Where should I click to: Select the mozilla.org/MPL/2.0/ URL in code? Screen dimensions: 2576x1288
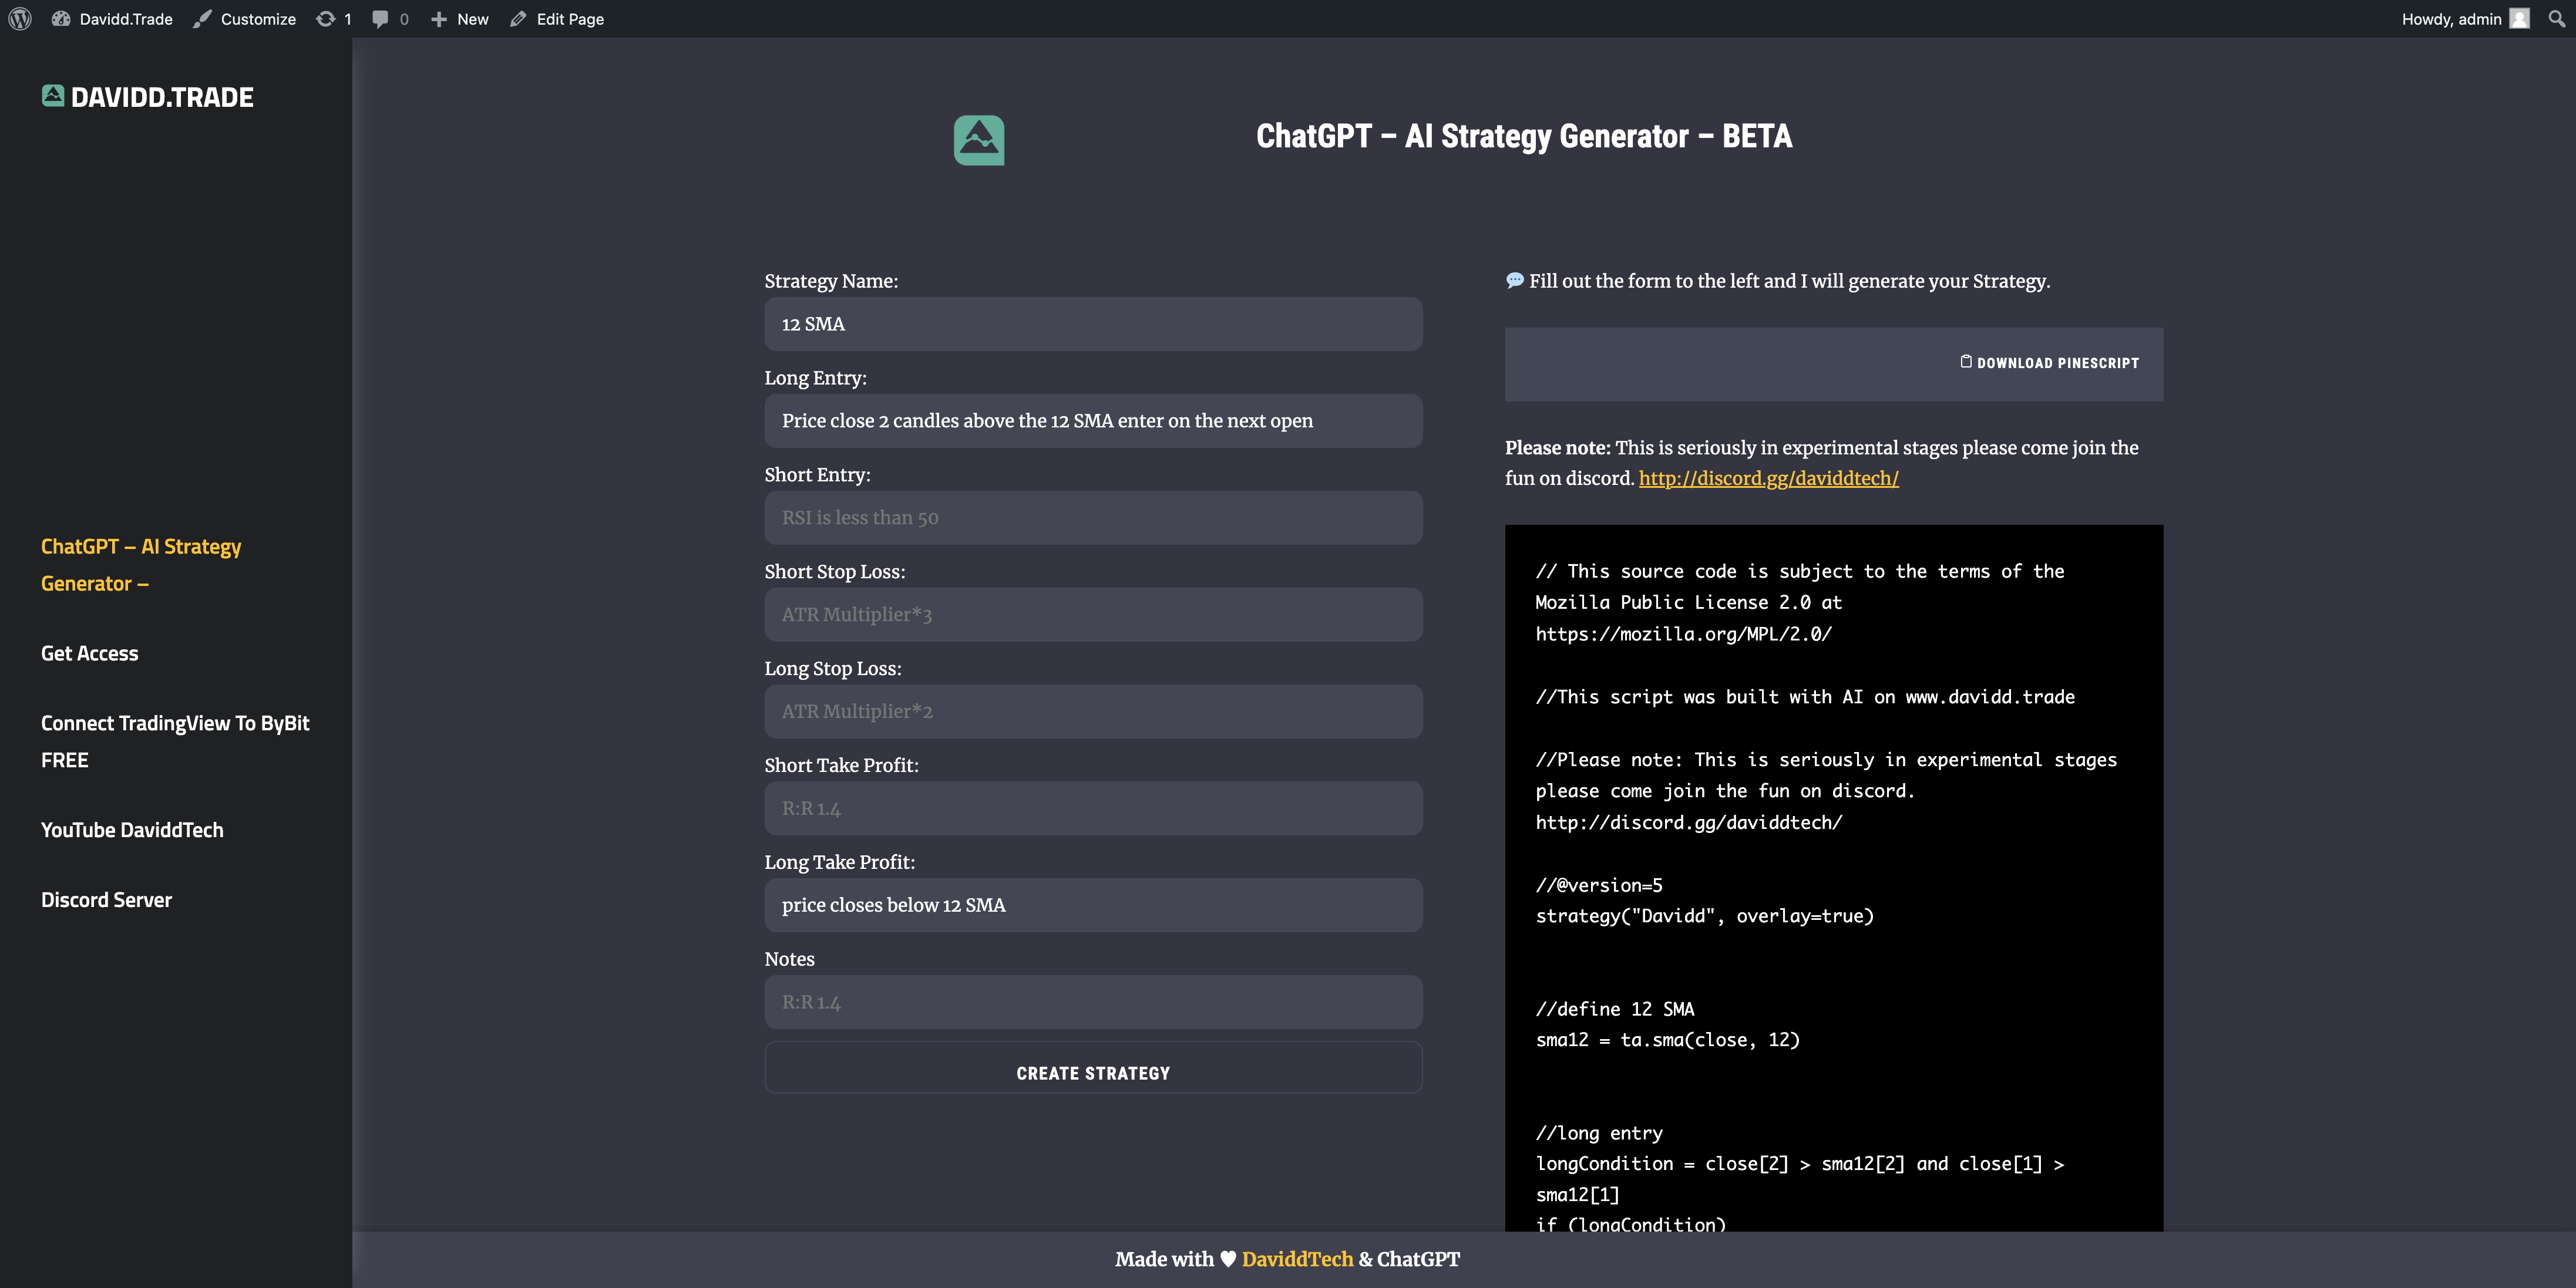1683,633
